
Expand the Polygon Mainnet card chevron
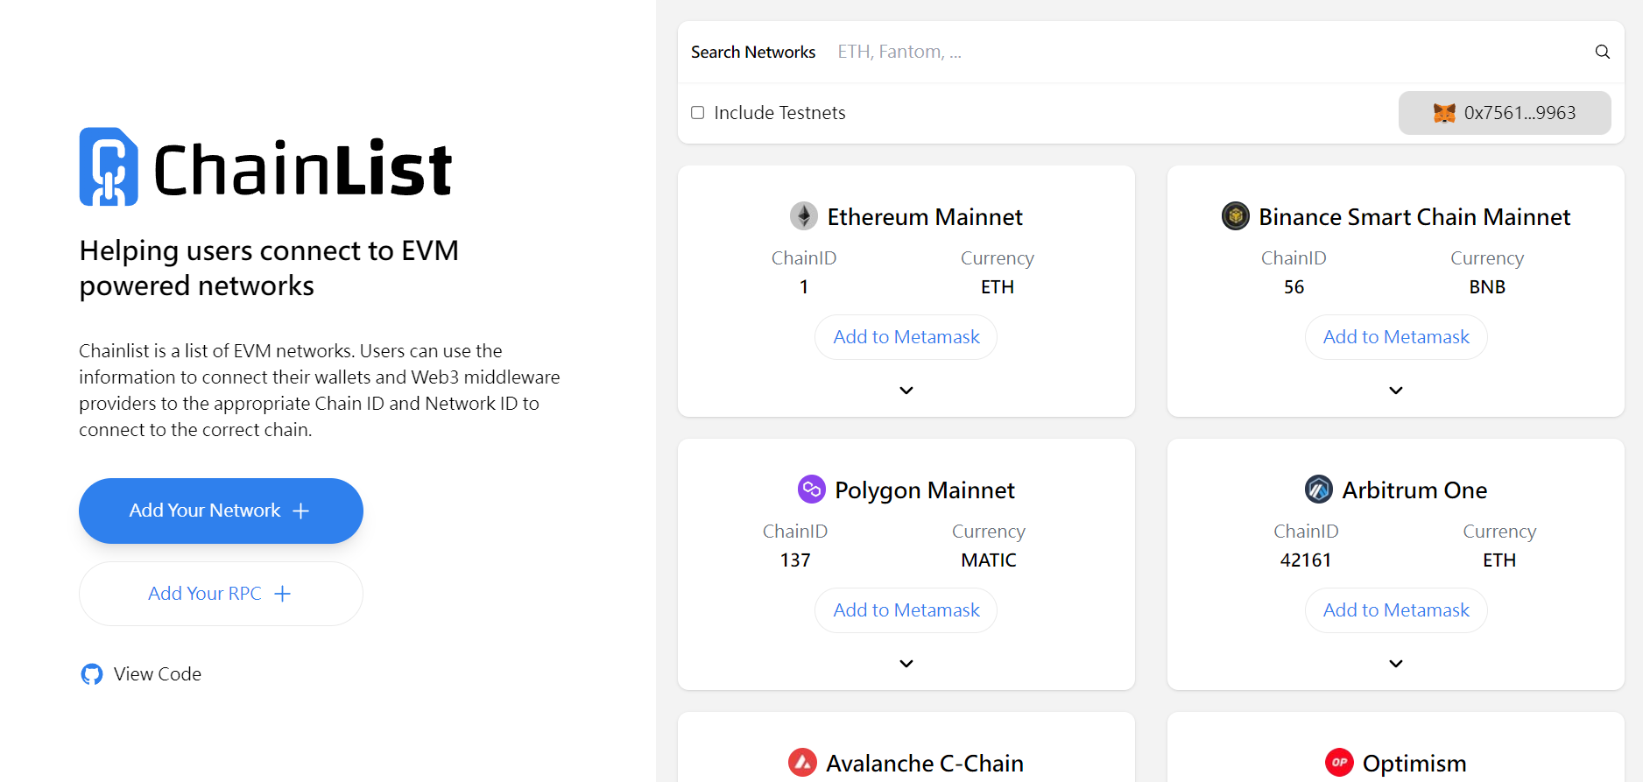click(x=906, y=664)
